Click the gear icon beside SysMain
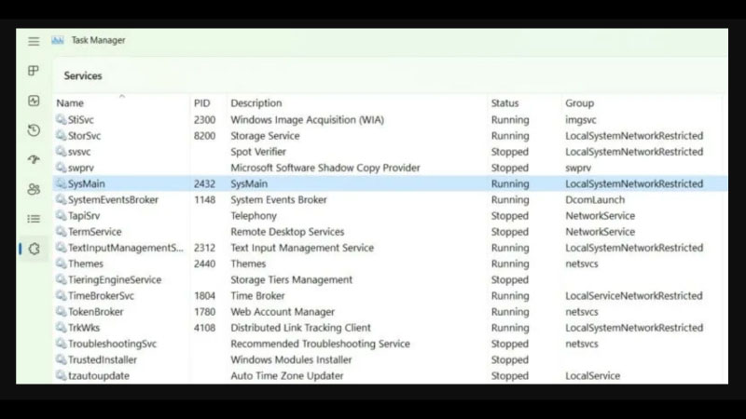 pyautogui.click(x=61, y=183)
